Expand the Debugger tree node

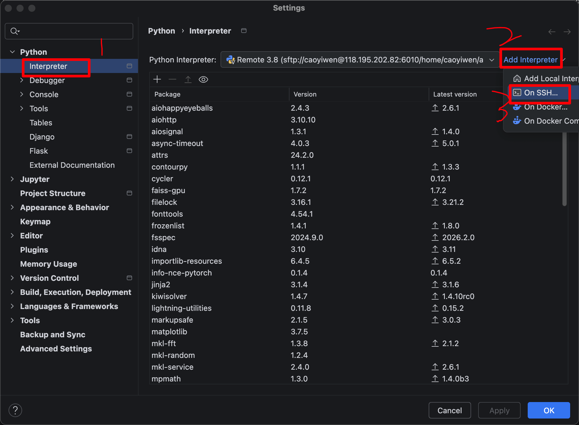tap(22, 80)
